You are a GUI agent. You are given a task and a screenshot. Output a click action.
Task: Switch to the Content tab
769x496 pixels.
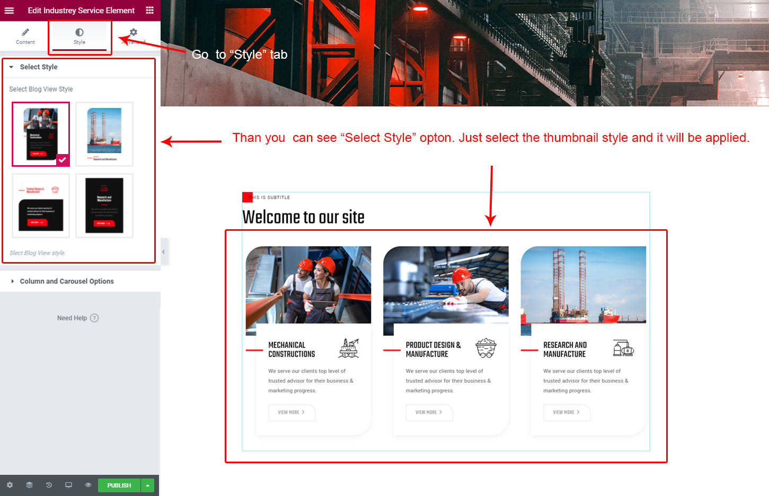tap(25, 36)
